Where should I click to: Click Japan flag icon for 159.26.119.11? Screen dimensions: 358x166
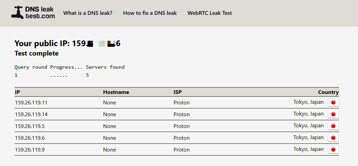[333, 103]
